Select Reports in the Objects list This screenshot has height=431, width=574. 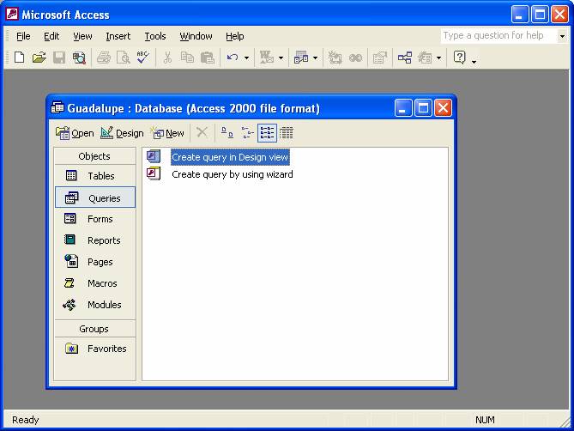(x=95, y=240)
